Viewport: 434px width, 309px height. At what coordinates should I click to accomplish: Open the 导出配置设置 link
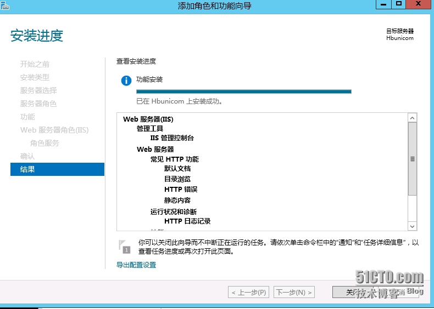point(136,265)
